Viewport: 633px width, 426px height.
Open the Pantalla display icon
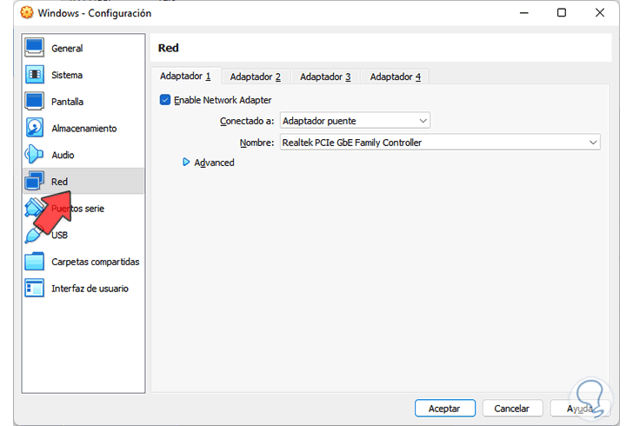coord(35,102)
